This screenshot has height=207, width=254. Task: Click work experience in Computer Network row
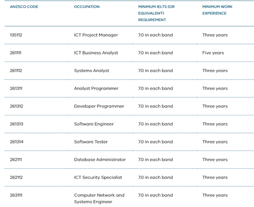click(215, 195)
